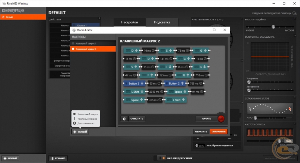Image resolution: width=300 pixels, height=163 pixels.
Task: Click the ОЧИСТИТЬ button
Action: point(137,119)
